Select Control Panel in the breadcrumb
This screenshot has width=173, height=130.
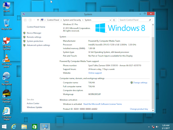tap(53, 20)
